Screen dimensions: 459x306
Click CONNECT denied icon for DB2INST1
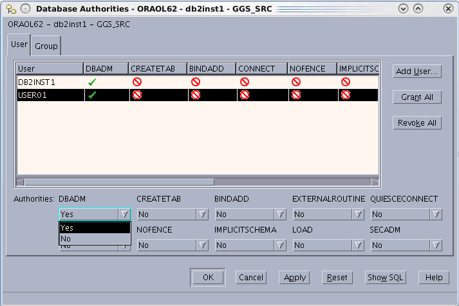click(245, 82)
